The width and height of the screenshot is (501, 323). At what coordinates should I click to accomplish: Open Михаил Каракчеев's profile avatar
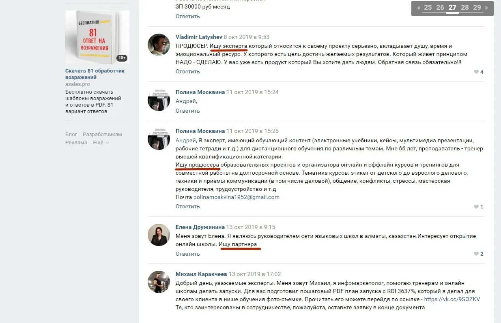[x=159, y=282]
